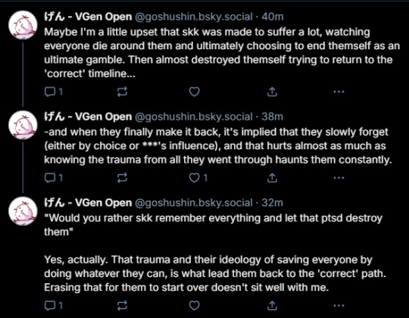Like the 40m post

pos(195,92)
